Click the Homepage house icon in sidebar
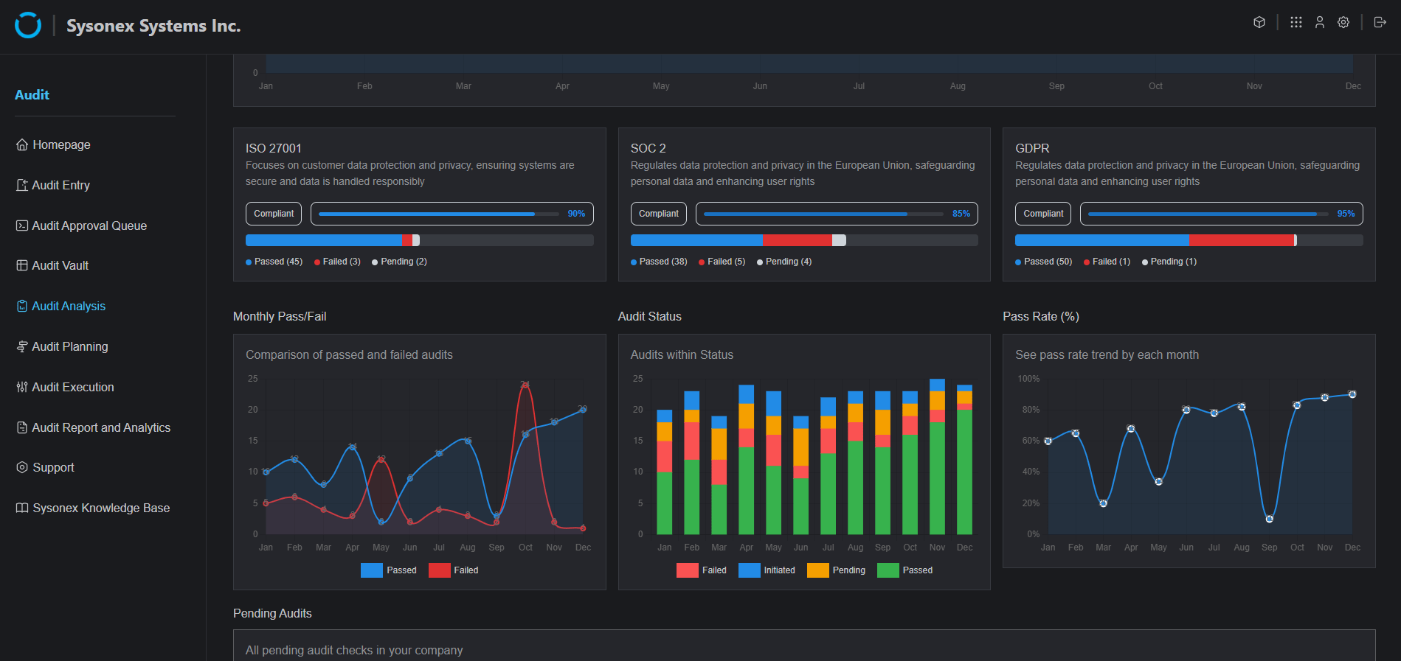The height and width of the screenshot is (661, 1401). tap(22, 145)
